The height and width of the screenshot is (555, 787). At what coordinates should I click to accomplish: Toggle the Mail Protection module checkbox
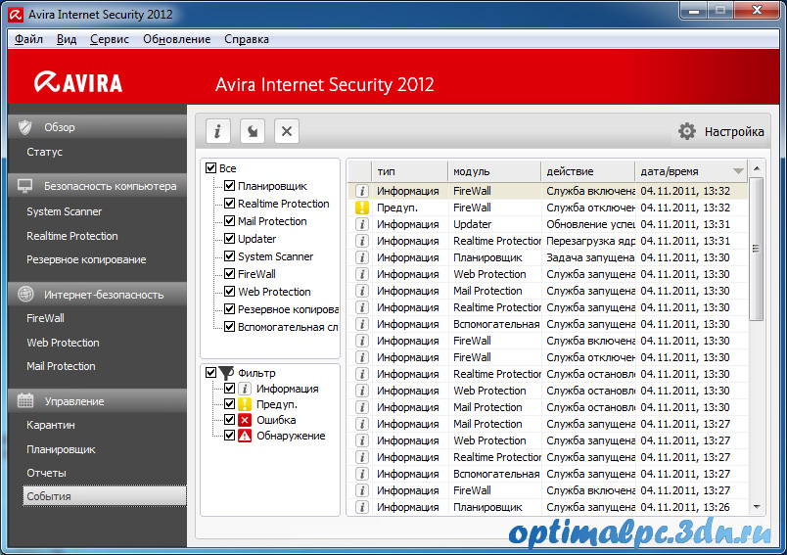229,221
